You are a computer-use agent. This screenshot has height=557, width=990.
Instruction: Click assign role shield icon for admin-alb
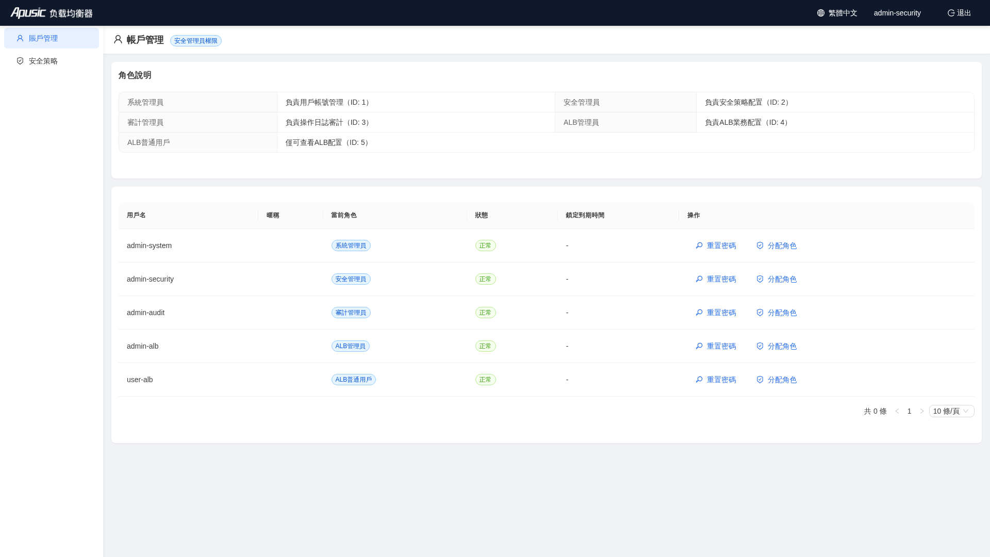[x=760, y=346]
